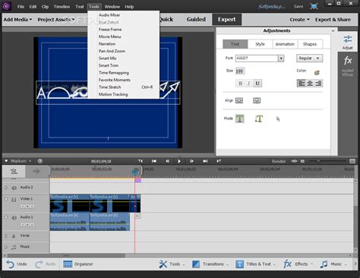Switch to the Style tab

pos(260,44)
